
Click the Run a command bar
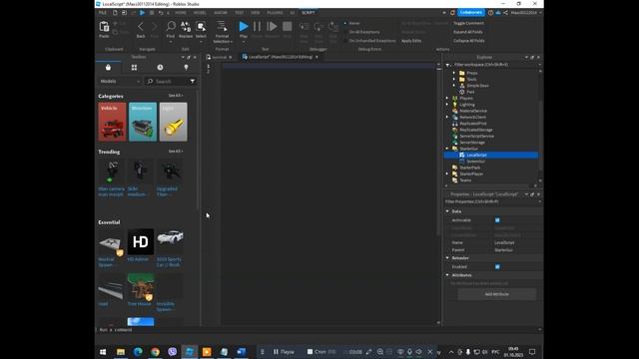(318, 330)
